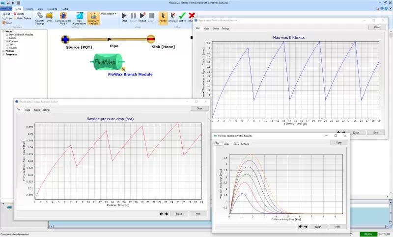The height and width of the screenshot is (237, 393).
Task: Click the 'Source [PQT]' canvas label
Action: 79,47
